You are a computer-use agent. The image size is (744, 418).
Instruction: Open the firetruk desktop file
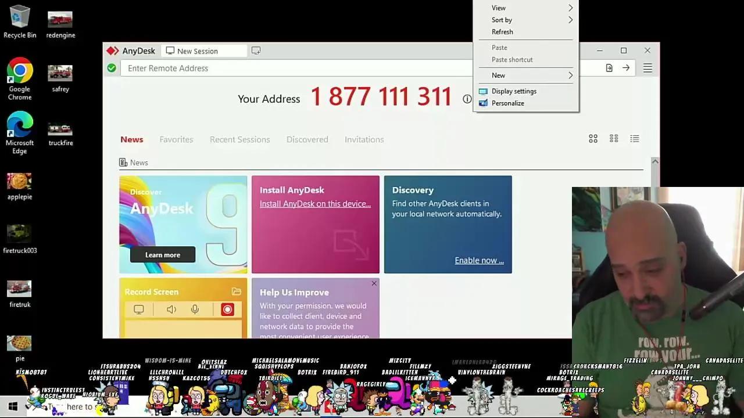pos(20,294)
